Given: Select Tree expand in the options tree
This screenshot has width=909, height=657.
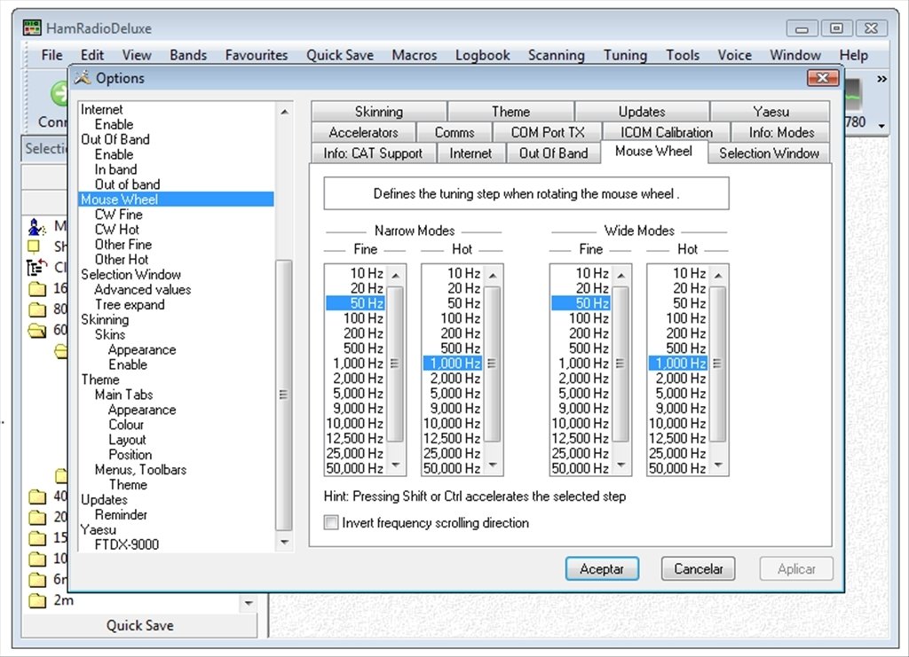Looking at the screenshot, I should coord(130,304).
